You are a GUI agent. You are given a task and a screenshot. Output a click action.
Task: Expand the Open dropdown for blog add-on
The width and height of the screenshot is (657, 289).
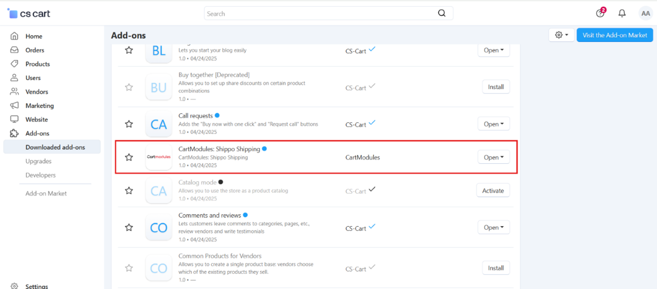pyautogui.click(x=494, y=50)
